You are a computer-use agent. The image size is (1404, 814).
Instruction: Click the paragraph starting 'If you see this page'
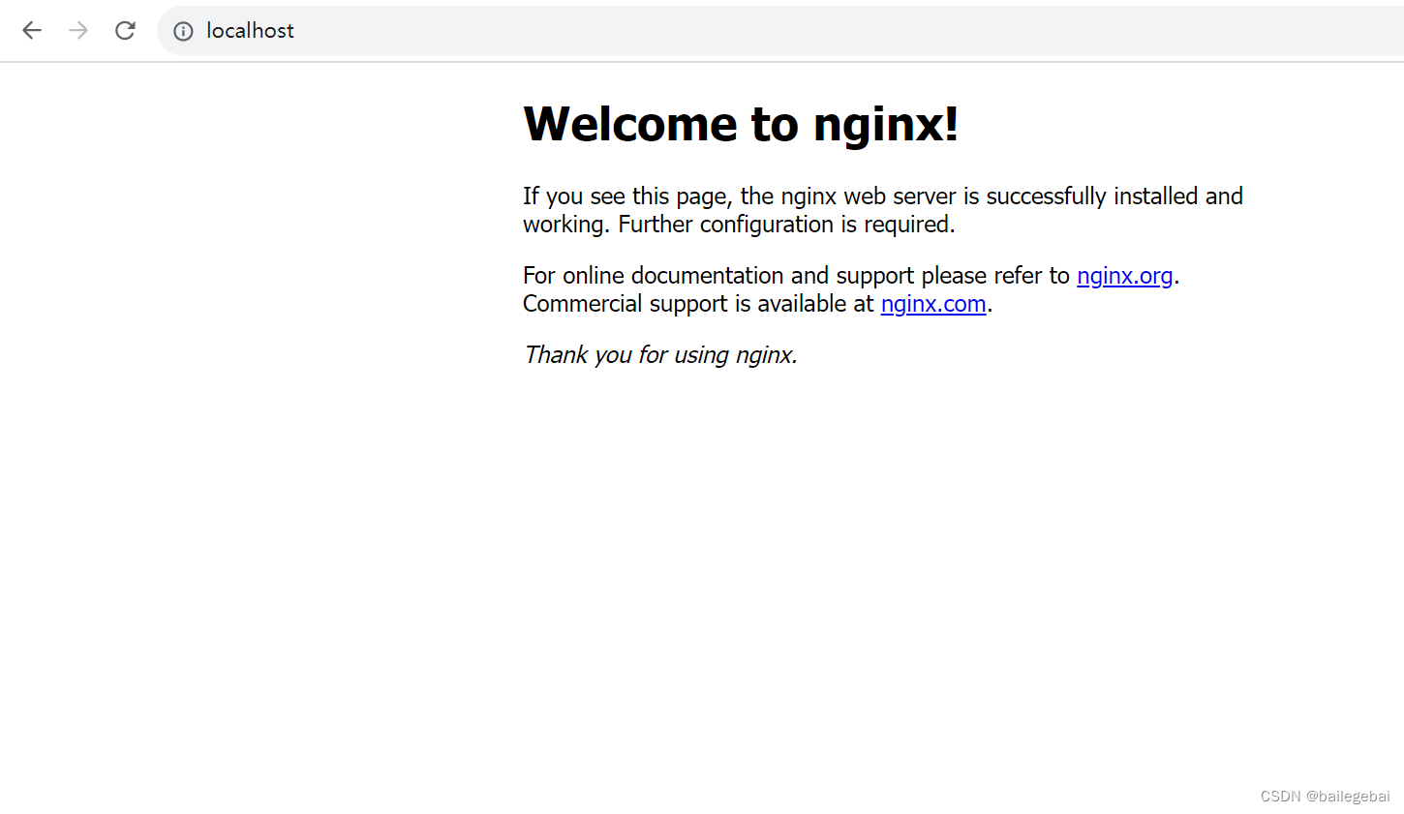(x=883, y=210)
